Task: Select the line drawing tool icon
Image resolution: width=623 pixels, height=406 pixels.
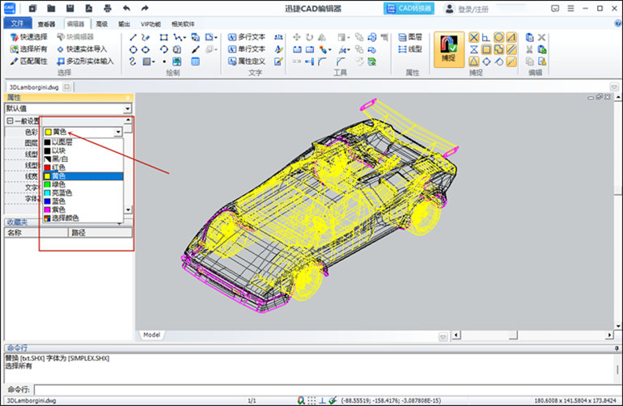Action: (x=133, y=37)
